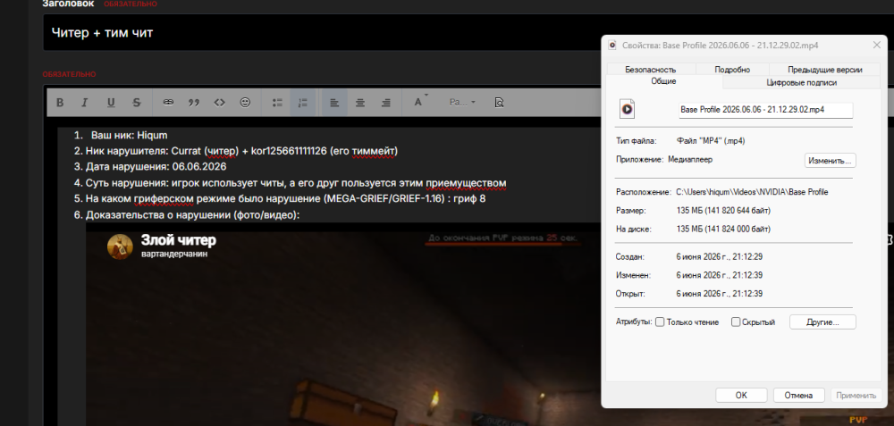The image size is (894, 426).
Task: Click the line 'Дата нарушения: 06.06.2026'
Action: click(156, 167)
